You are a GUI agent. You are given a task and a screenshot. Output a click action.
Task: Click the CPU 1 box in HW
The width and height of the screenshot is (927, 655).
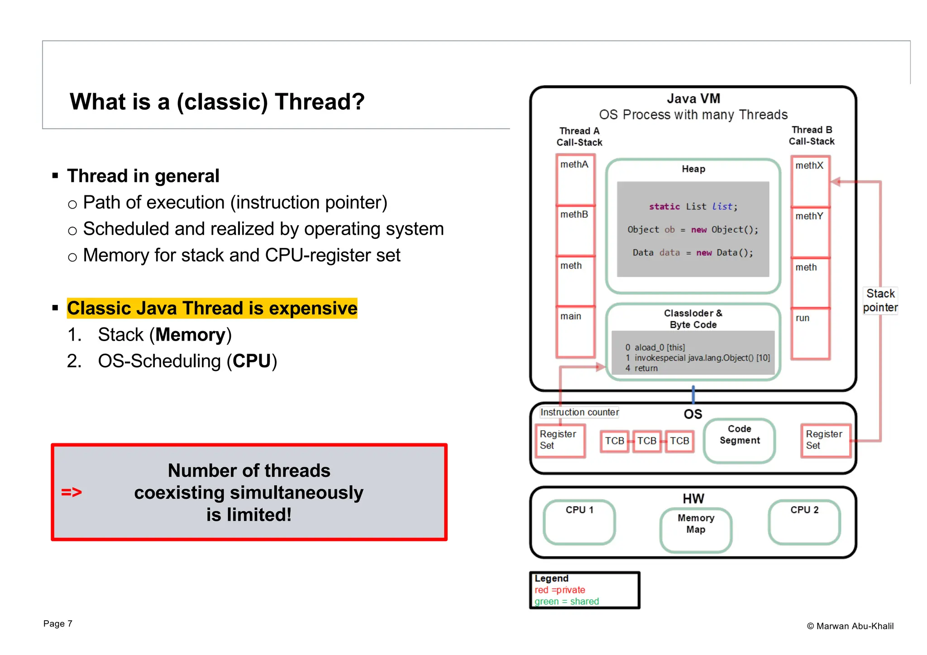coord(579,522)
